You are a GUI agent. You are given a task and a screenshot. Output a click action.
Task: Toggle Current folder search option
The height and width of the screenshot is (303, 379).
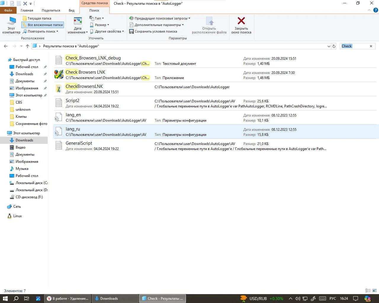pos(37,18)
